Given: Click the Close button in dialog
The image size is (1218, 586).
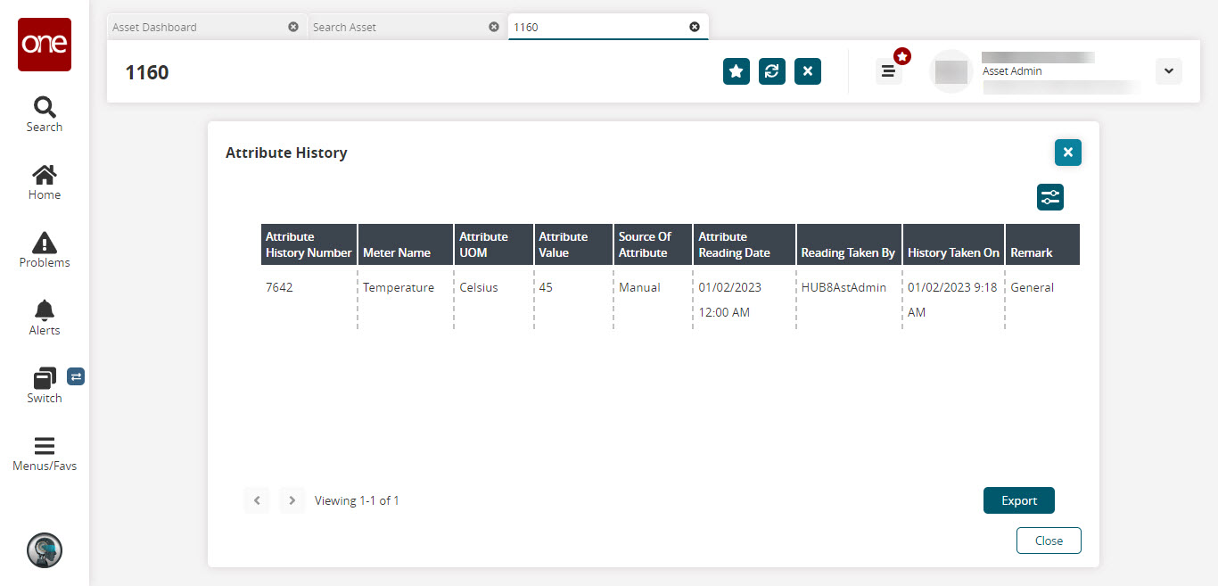Looking at the screenshot, I should click(1049, 541).
